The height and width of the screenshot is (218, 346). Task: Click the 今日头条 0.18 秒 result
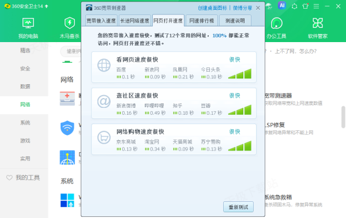tap(212, 73)
